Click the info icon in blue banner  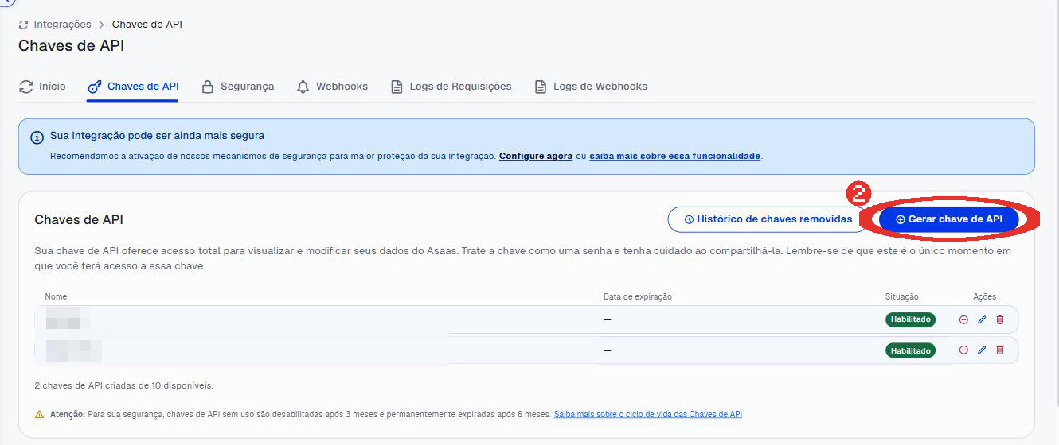coord(37,137)
